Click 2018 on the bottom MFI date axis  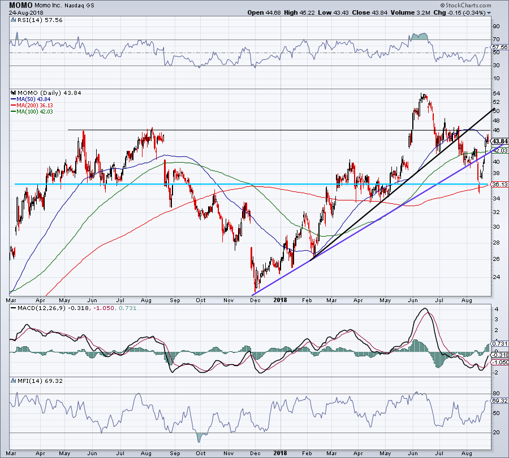coord(280,453)
